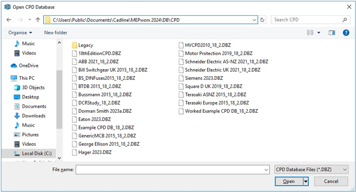The width and height of the screenshot is (356, 192).
Task: Click the Open button
Action: tap(289, 181)
